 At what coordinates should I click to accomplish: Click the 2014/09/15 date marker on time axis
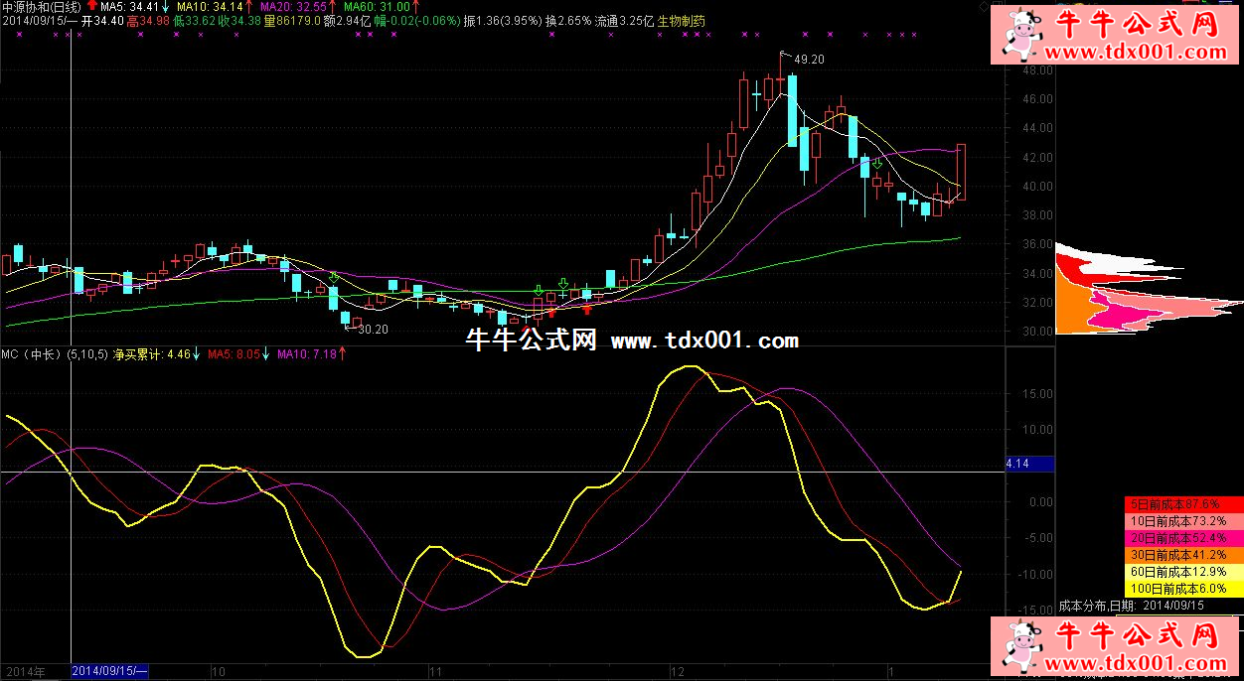[109, 672]
